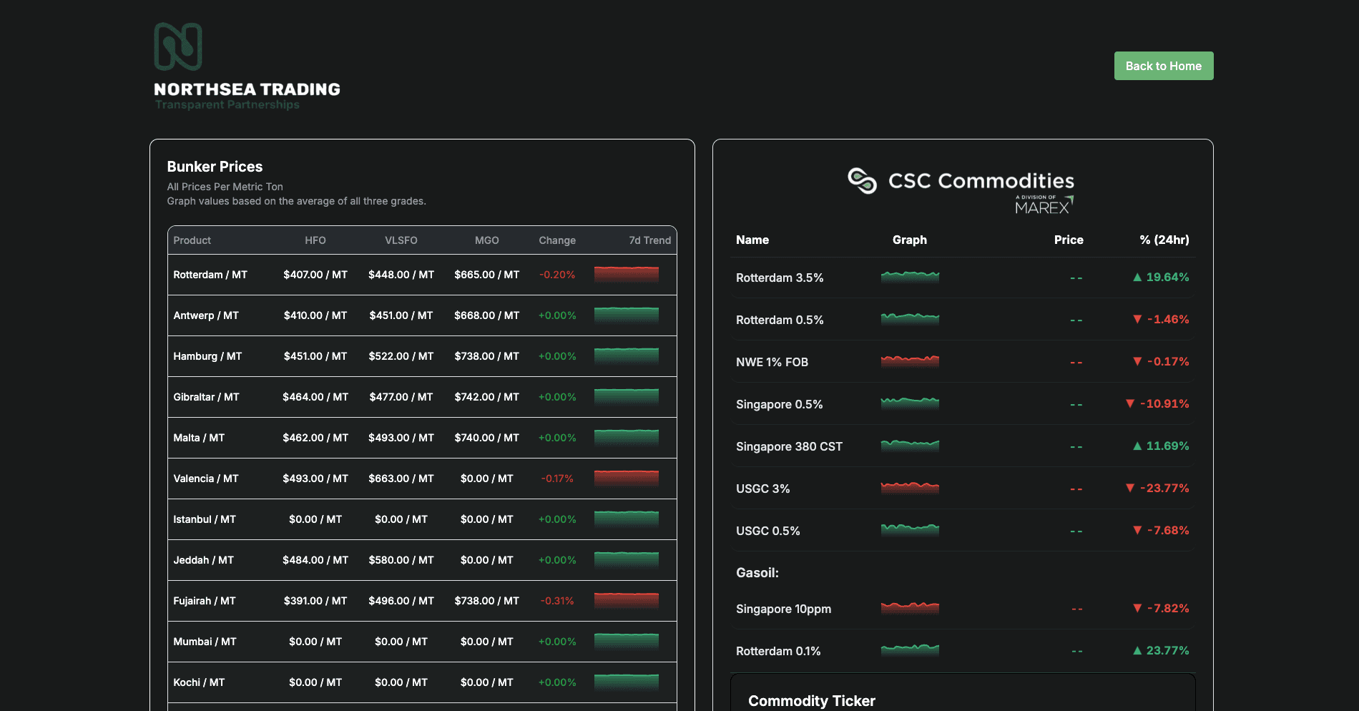Go back using the Back to Home button
Image resolution: width=1359 pixels, height=711 pixels.
pos(1164,66)
